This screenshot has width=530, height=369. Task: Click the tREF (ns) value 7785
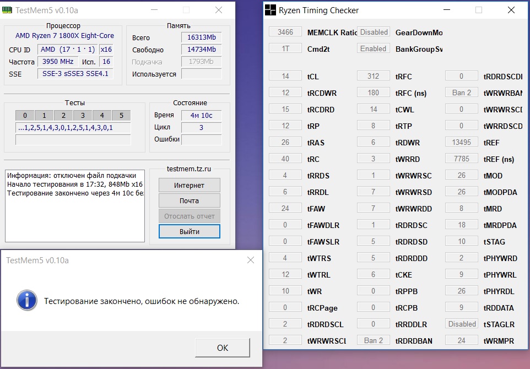462,159
